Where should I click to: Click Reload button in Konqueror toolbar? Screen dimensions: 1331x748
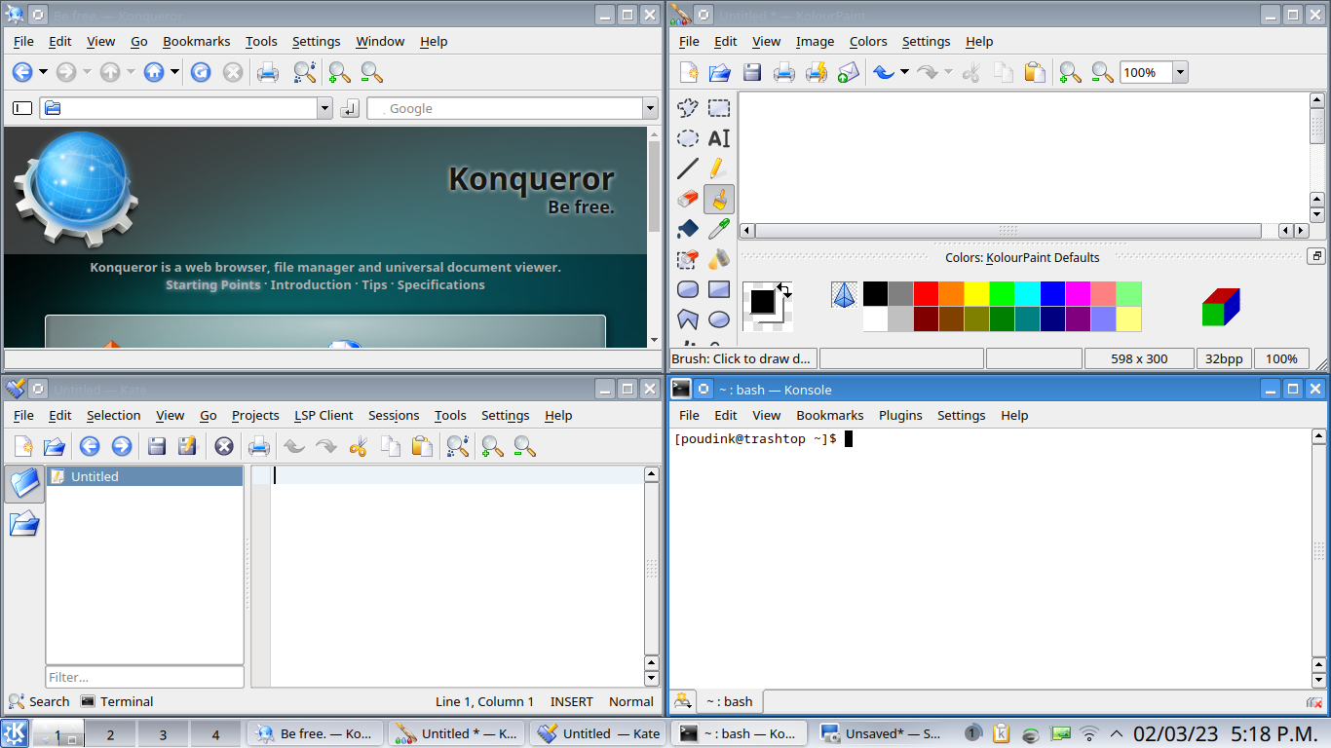[x=201, y=72]
